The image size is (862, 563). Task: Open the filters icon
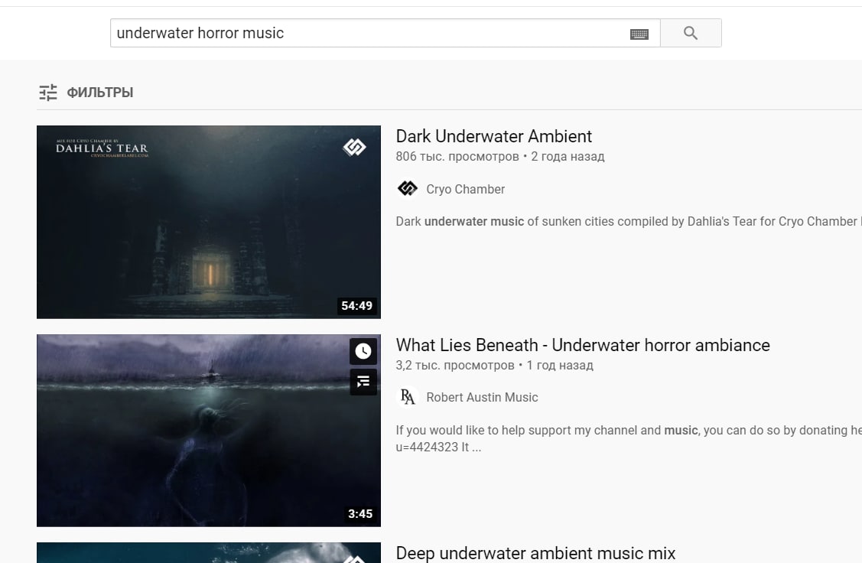point(48,93)
